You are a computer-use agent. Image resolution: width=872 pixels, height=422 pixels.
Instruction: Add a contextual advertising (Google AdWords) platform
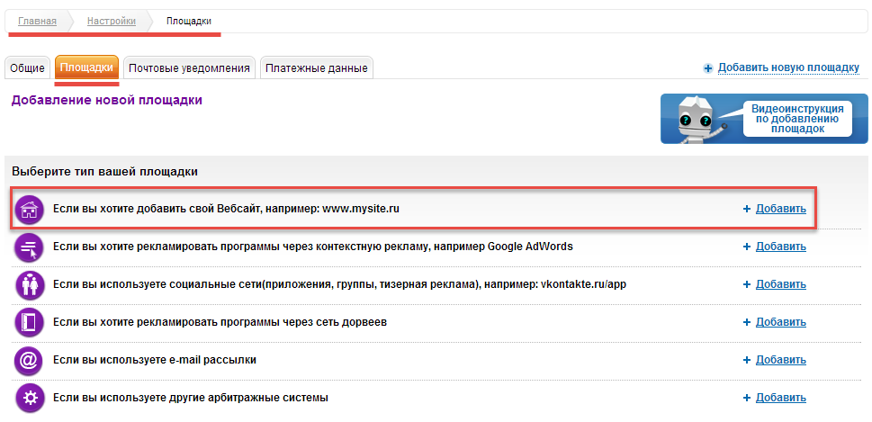(x=780, y=247)
